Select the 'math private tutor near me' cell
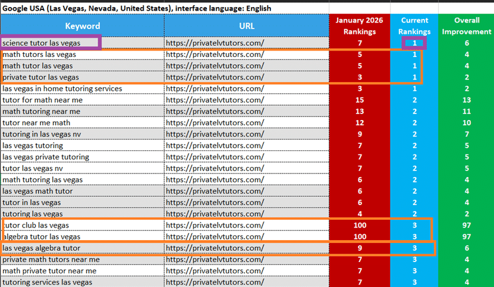 (82, 270)
